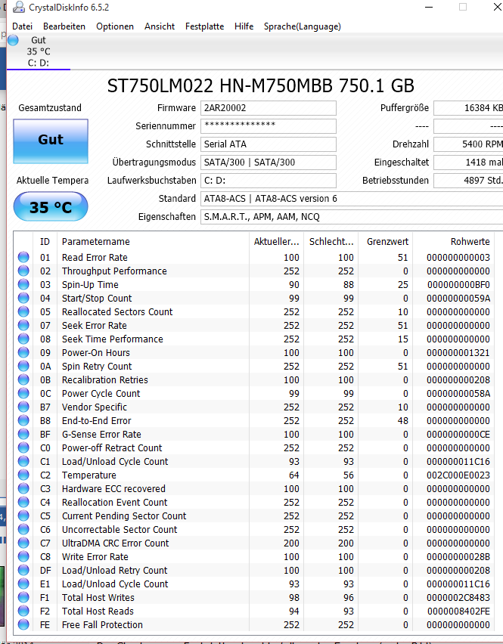Select raw value 0000002C8483
Image resolution: width=503 pixels, height=644 pixels.
tap(458, 598)
